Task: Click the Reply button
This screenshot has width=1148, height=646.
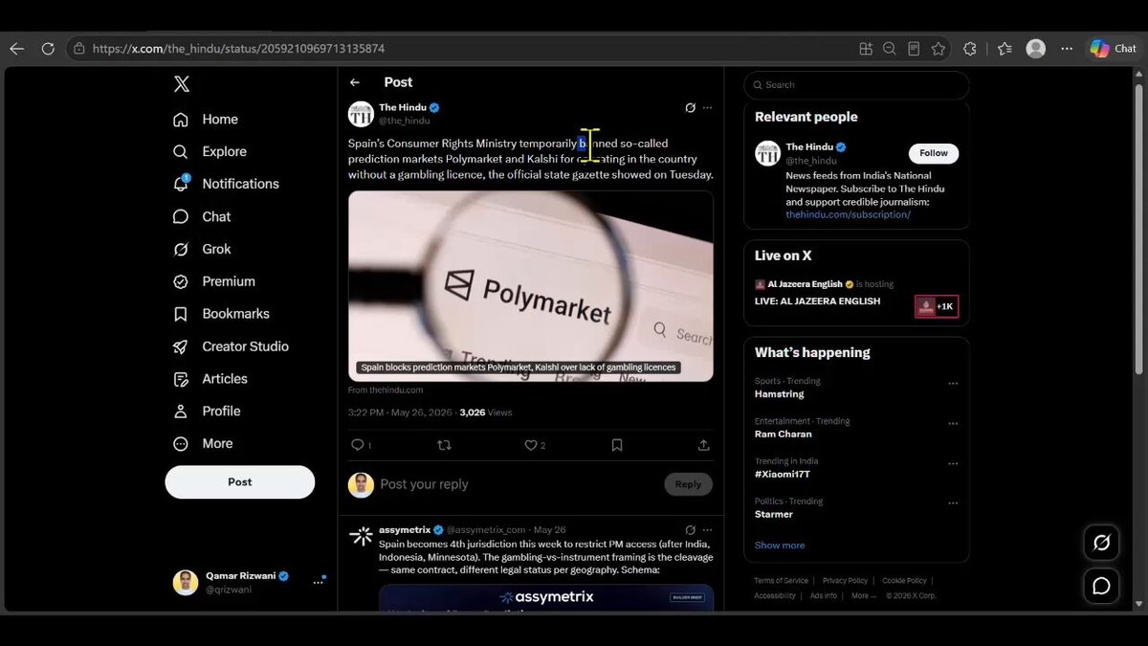Action: (x=689, y=484)
